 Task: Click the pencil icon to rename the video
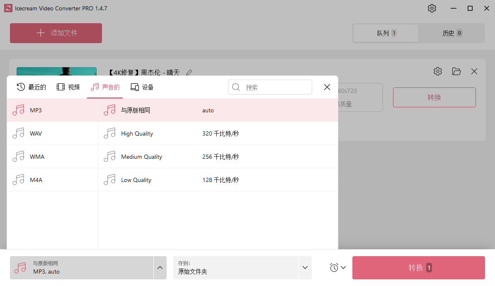click(189, 72)
